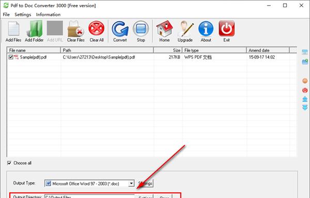The image size is (310, 198).
Task: Sort by Path column header
Action: [x=107, y=50]
